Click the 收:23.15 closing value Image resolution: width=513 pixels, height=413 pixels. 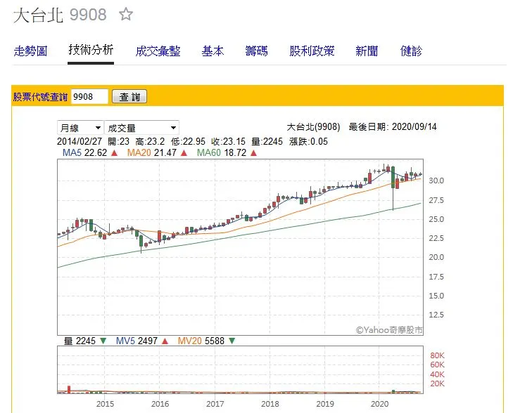pos(228,142)
